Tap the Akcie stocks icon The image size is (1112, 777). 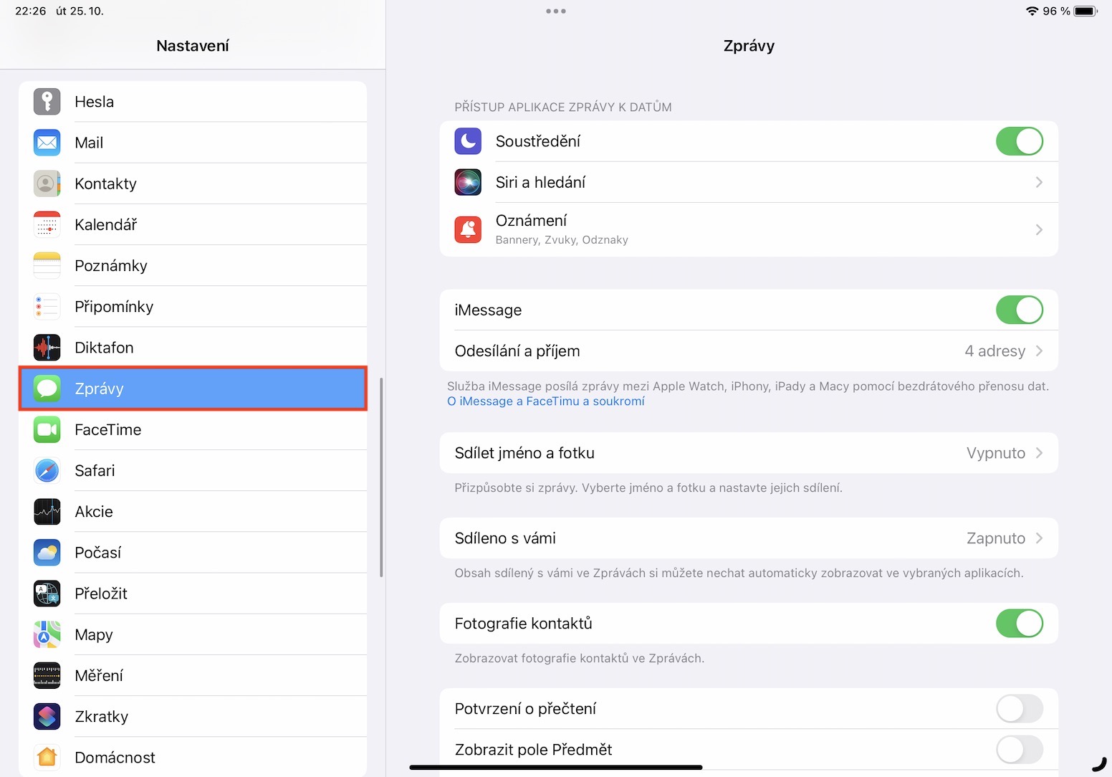47,512
